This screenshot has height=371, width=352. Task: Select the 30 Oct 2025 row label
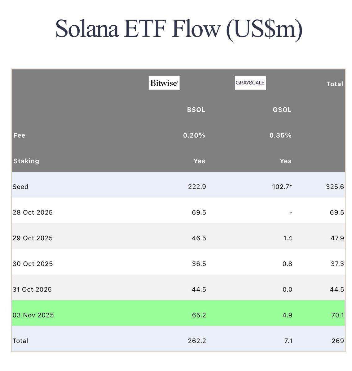click(33, 264)
